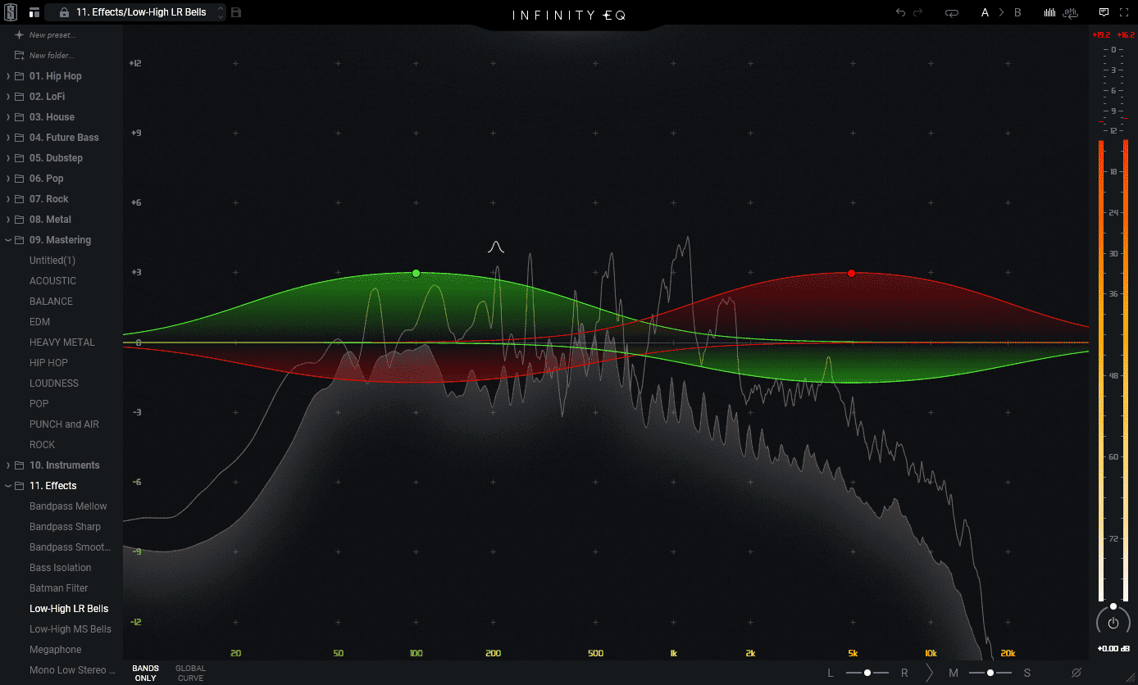Image resolution: width=1138 pixels, height=685 pixels.
Task: Select the Untitled(1) preset
Action: pyautogui.click(x=52, y=261)
